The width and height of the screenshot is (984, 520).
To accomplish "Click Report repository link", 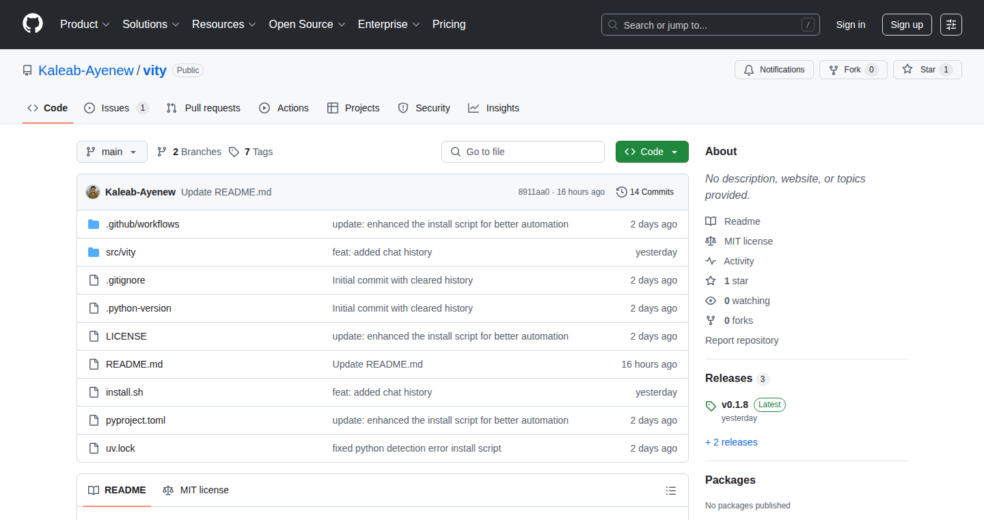I will 742,340.
